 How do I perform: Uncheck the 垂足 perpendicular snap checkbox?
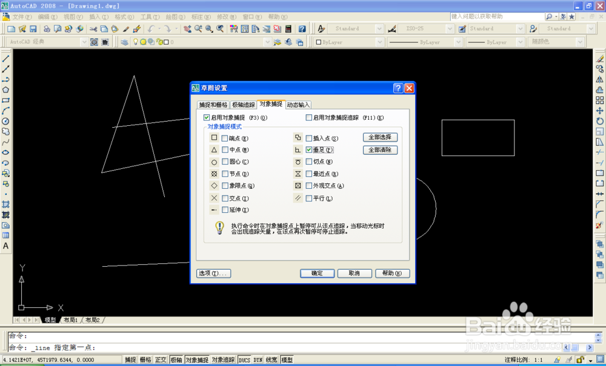point(309,149)
